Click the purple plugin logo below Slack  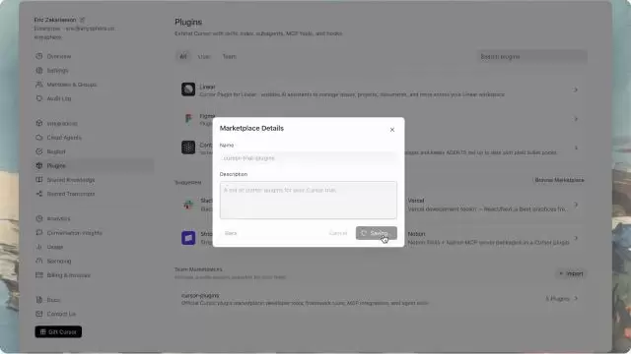188,238
